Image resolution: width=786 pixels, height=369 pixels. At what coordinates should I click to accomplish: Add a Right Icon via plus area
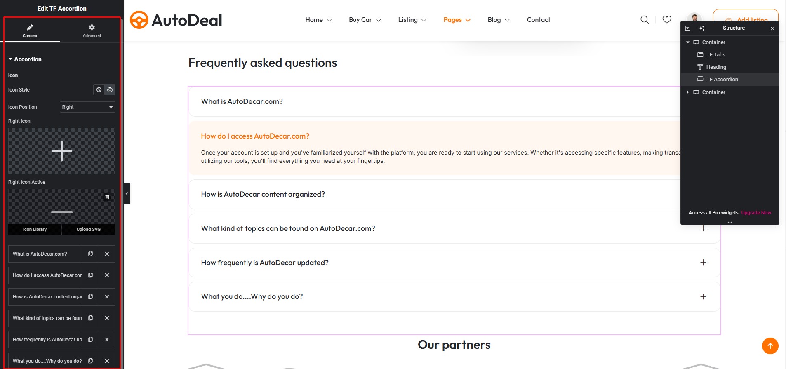point(62,151)
